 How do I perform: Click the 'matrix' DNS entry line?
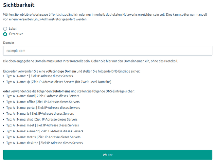pos(43,137)
